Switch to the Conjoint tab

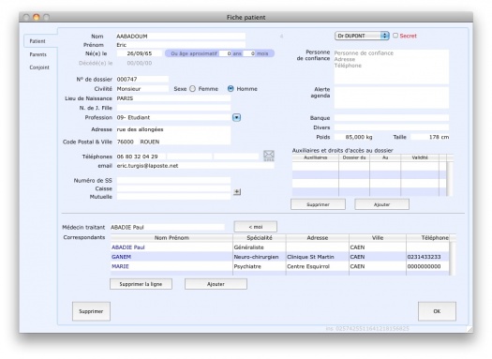(x=39, y=67)
